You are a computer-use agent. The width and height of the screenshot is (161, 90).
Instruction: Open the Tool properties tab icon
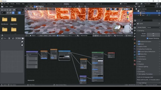135,24
